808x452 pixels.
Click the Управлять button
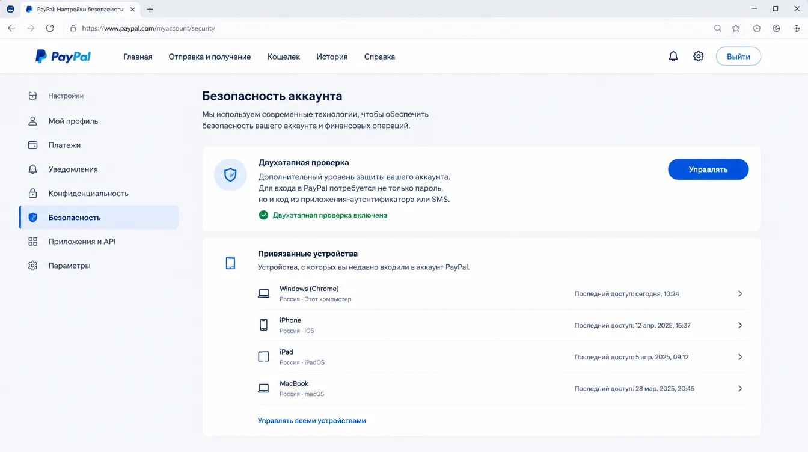click(708, 169)
